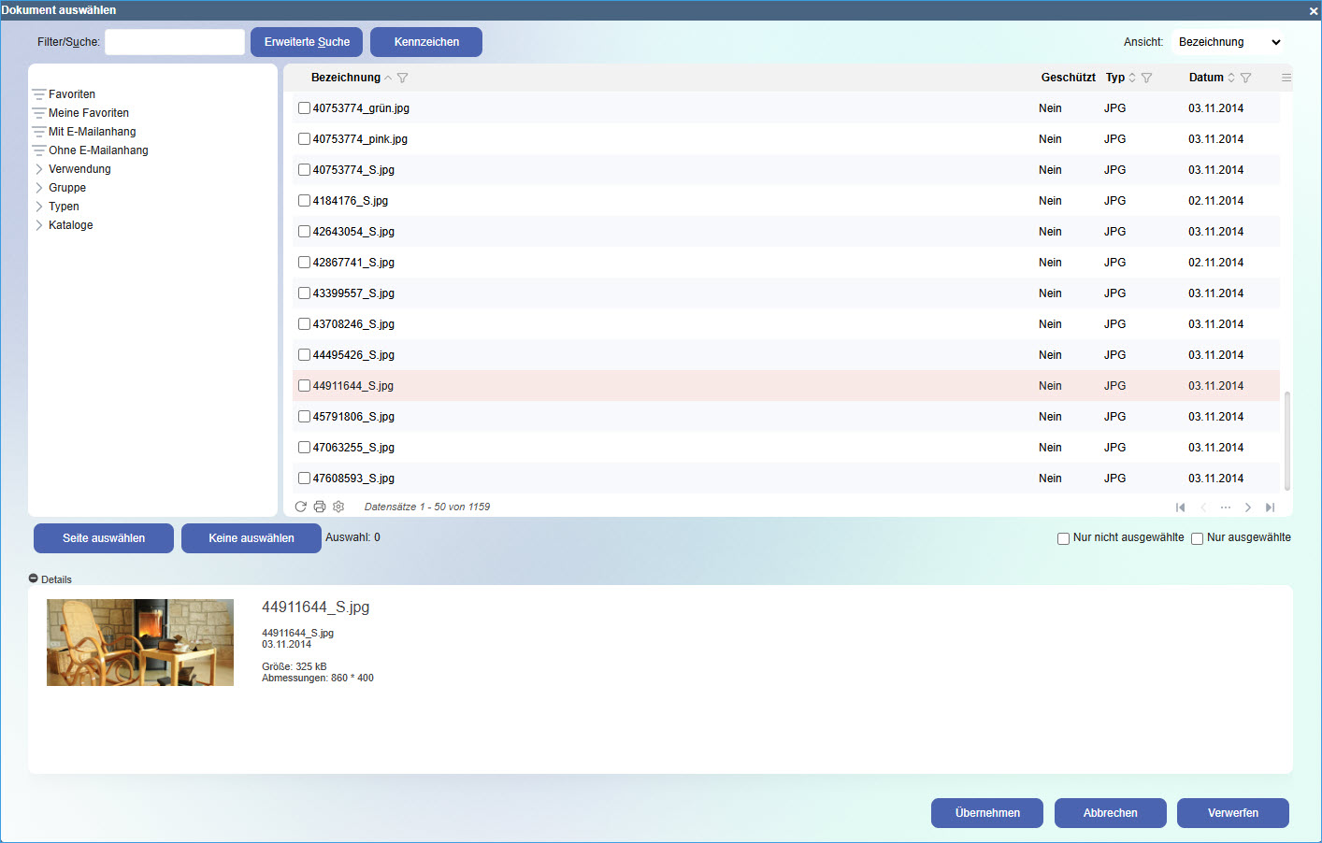Screen dimensions: 1322x843
Task: Select Favoriten in the sidebar
Action: 72,94
